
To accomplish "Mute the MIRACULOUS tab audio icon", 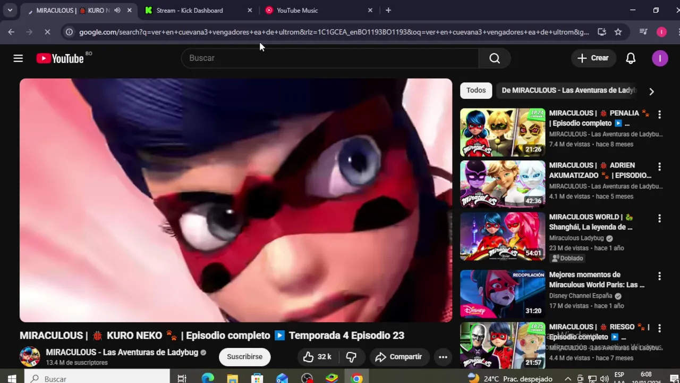I will pos(117,10).
